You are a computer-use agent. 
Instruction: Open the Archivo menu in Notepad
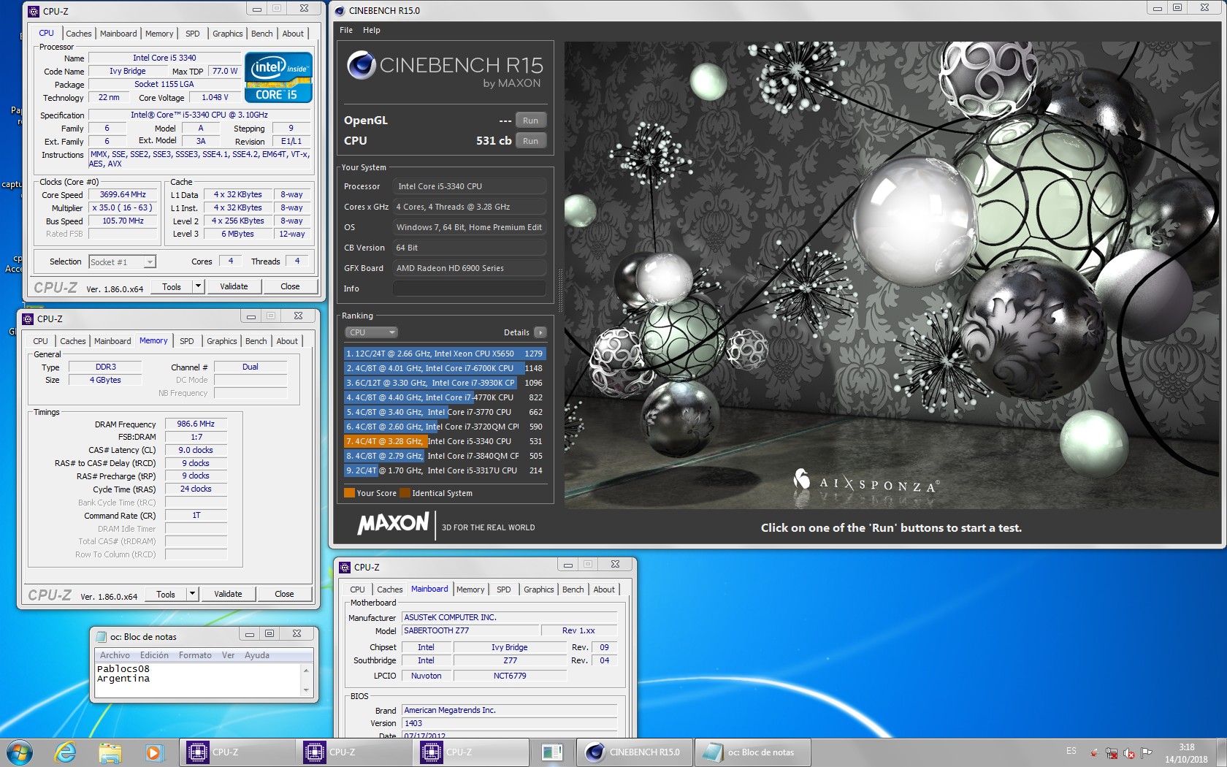pyautogui.click(x=115, y=655)
